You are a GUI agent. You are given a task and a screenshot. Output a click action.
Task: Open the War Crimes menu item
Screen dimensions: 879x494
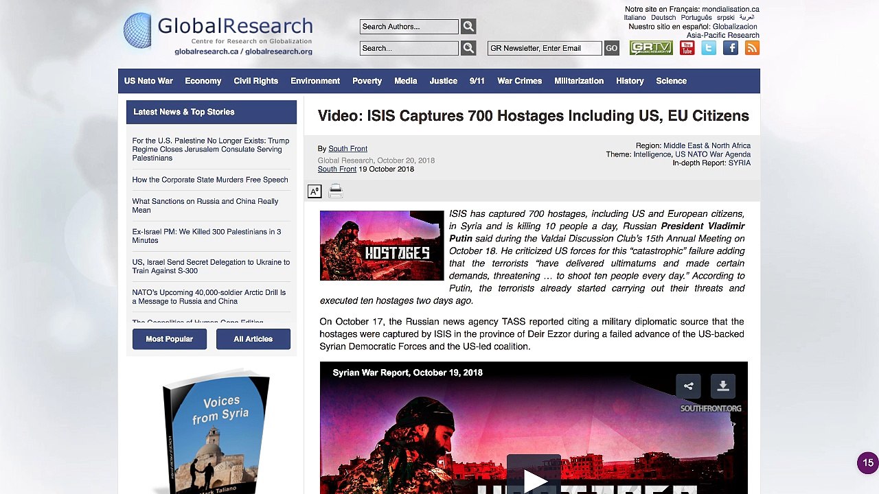(519, 81)
